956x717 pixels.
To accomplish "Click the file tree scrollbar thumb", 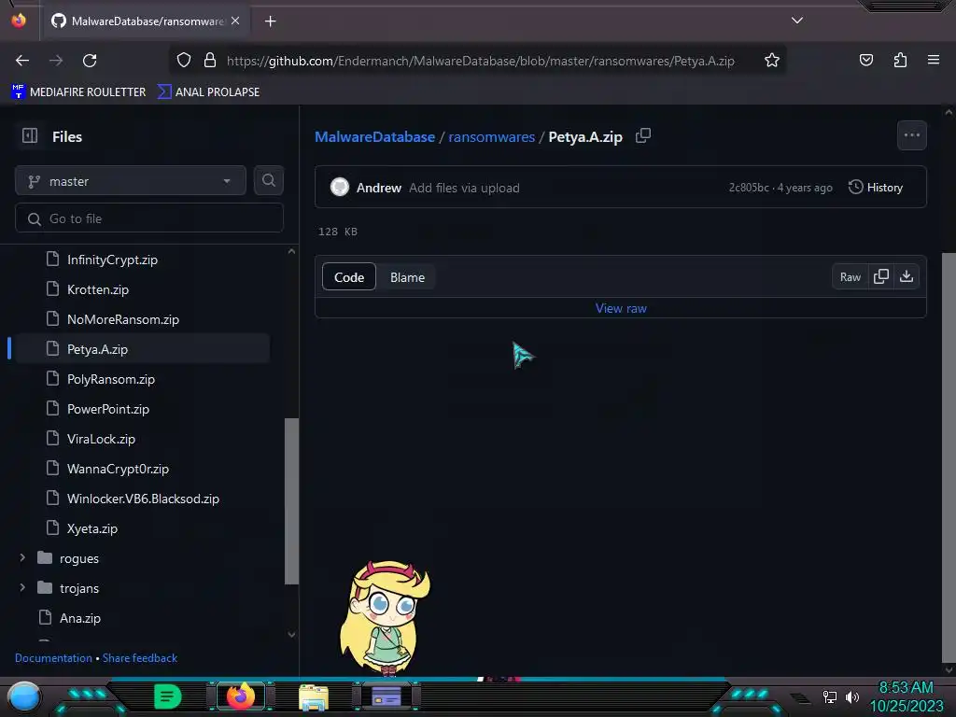I will [x=291, y=501].
